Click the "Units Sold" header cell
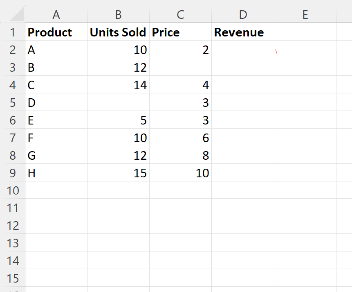Screen dimensions: 352x292 coord(118,32)
